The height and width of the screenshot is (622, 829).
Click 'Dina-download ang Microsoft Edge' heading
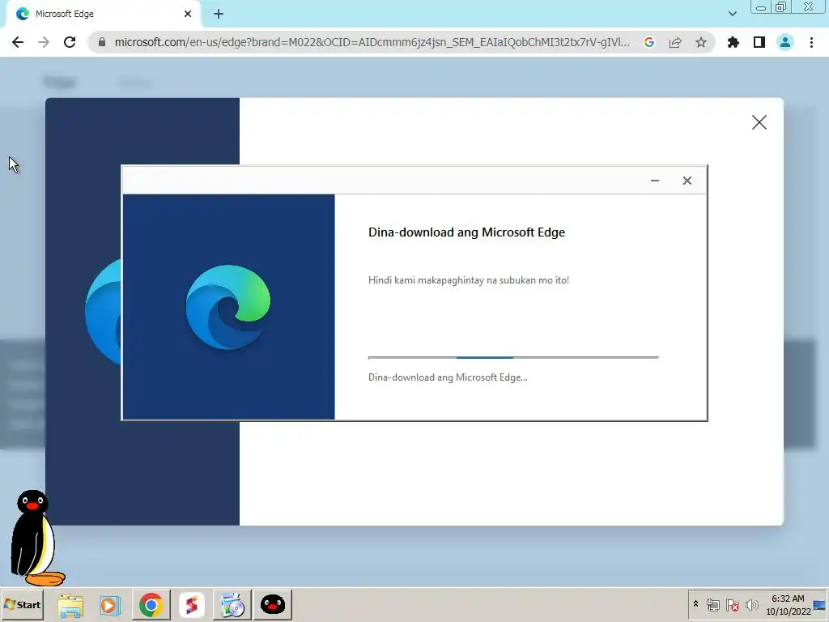[x=467, y=232]
